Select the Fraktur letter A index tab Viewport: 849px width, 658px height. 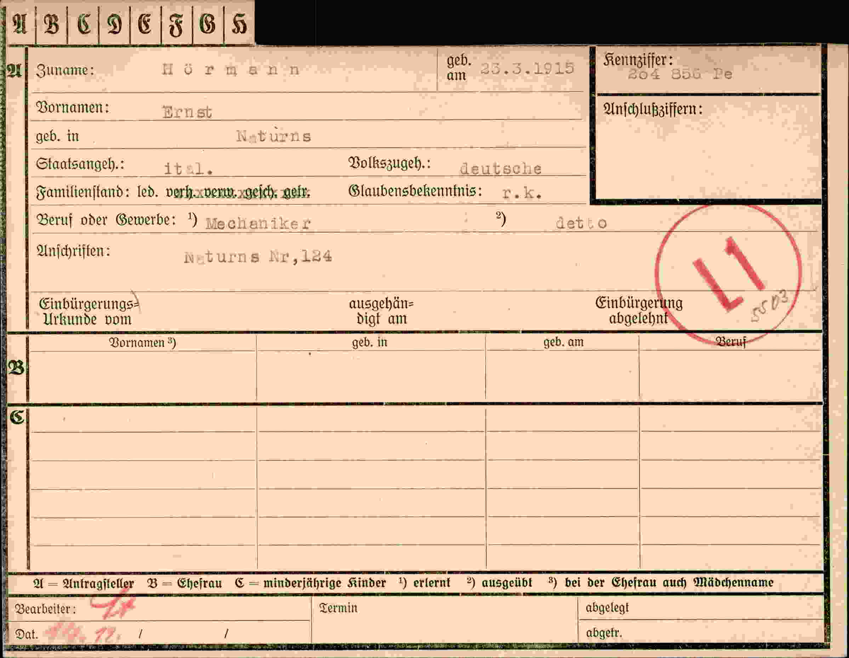click(20, 24)
